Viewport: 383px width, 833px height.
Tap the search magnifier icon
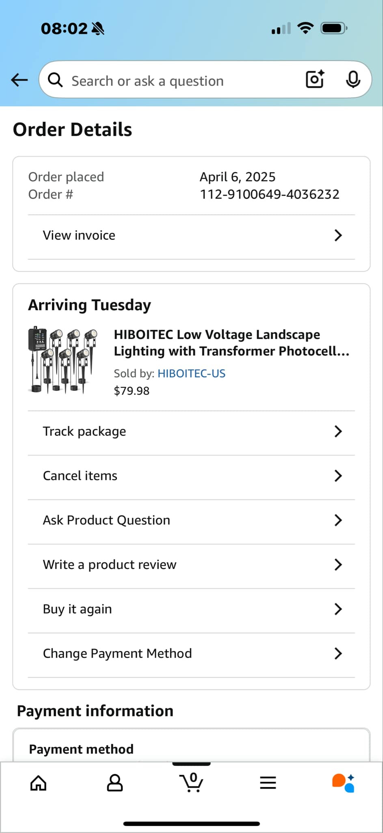tap(55, 80)
